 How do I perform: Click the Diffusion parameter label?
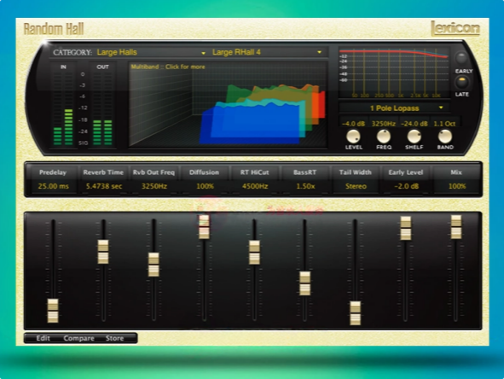click(x=204, y=172)
